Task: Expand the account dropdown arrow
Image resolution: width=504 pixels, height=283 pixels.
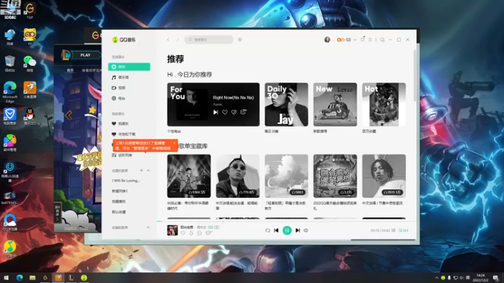Action: (355, 40)
